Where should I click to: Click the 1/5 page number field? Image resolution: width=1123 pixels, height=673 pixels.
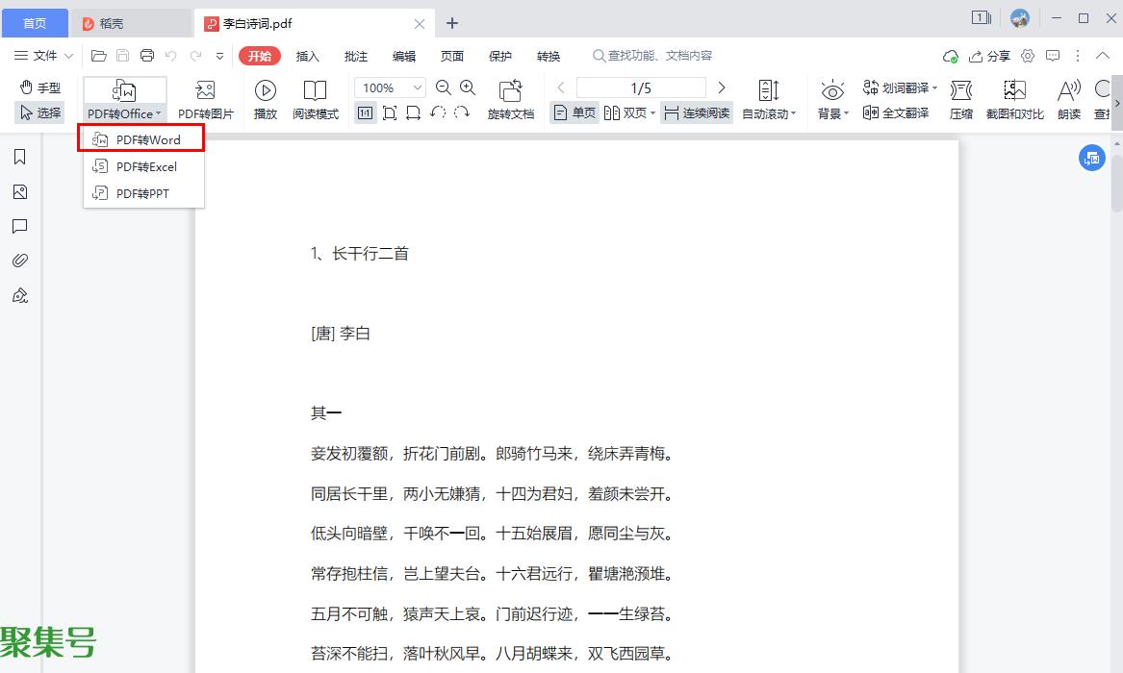641,88
